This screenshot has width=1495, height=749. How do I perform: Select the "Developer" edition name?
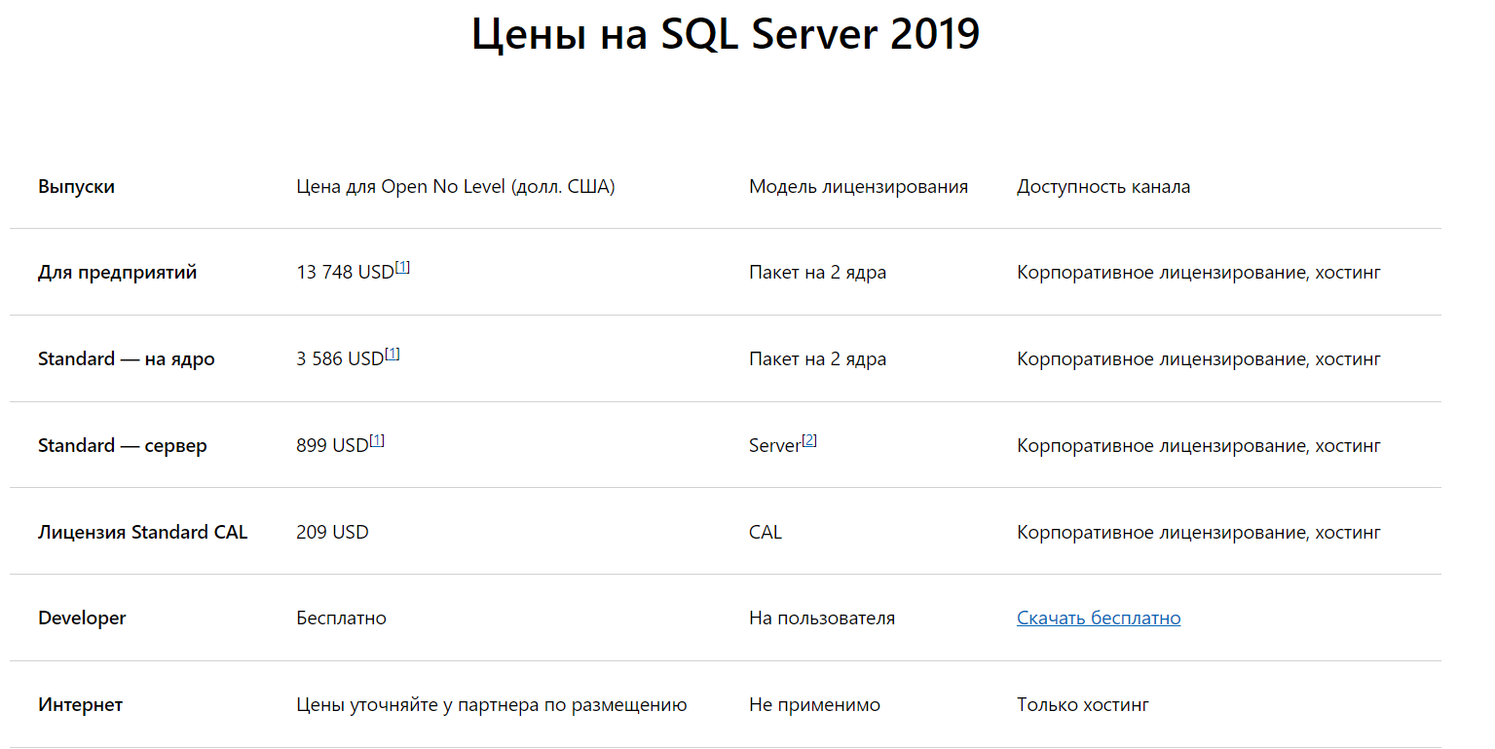pos(82,618)
